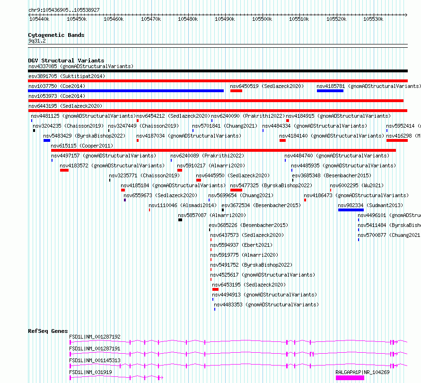Open nsv6443195 (Sedlazeck2020) variant label
The width and height of the screenshot is (421, 383).
click(65, 106)
